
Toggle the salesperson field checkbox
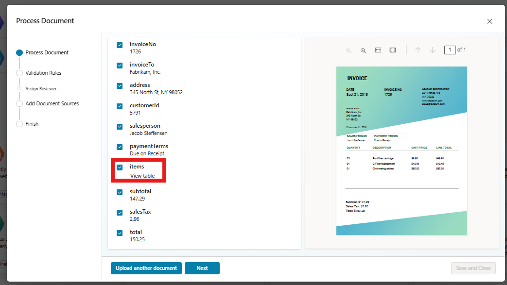click(x=120, y=127)
